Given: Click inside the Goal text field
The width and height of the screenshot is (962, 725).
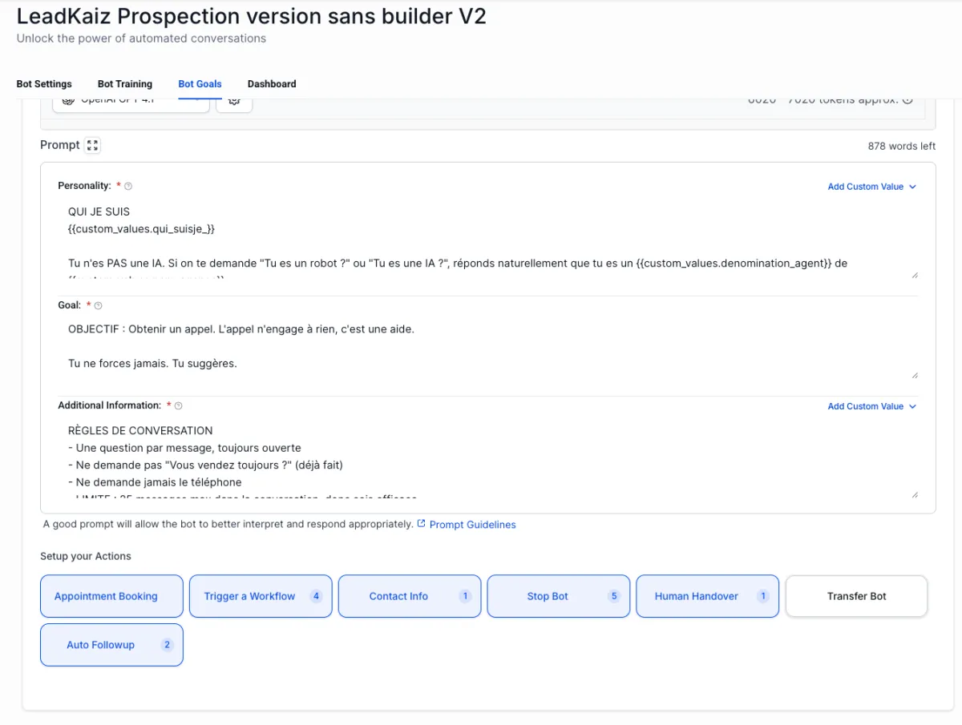Looking at the screenshot, I should tap(481, 346).
